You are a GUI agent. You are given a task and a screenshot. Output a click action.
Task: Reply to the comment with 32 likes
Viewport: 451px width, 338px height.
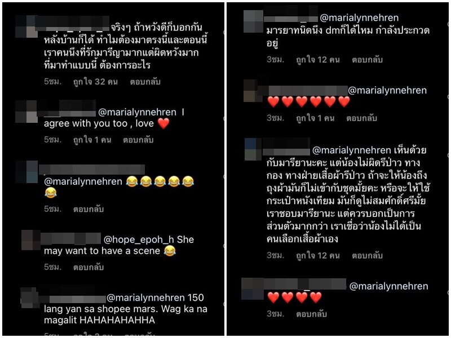click(145, 82)
